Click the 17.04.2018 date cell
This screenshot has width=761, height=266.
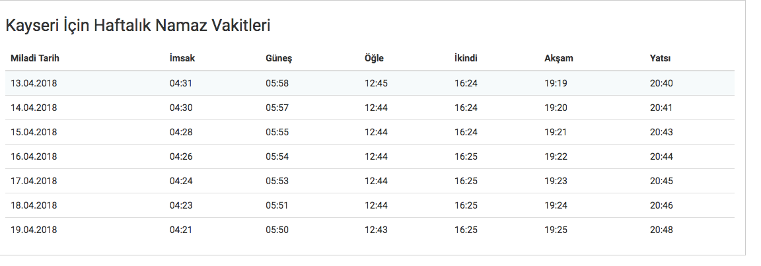pos(34,181)
